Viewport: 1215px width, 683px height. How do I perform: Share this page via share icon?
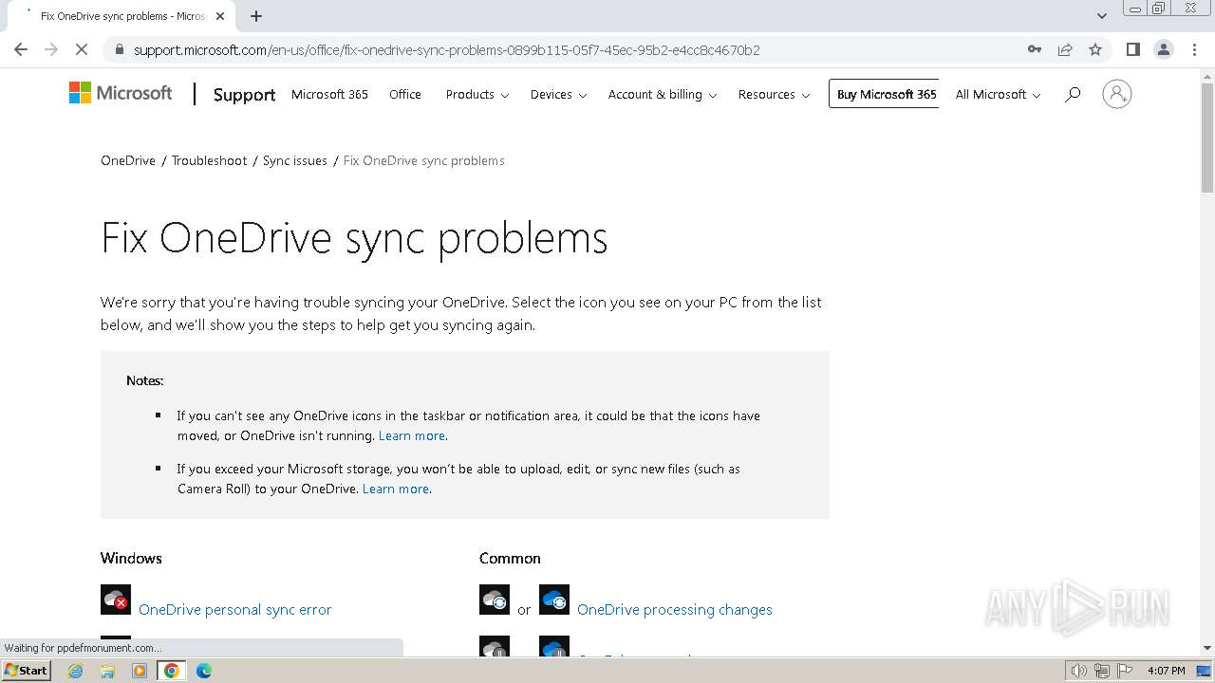pos(1065,49)
